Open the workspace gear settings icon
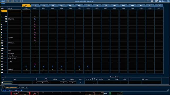 click(3, 87)
